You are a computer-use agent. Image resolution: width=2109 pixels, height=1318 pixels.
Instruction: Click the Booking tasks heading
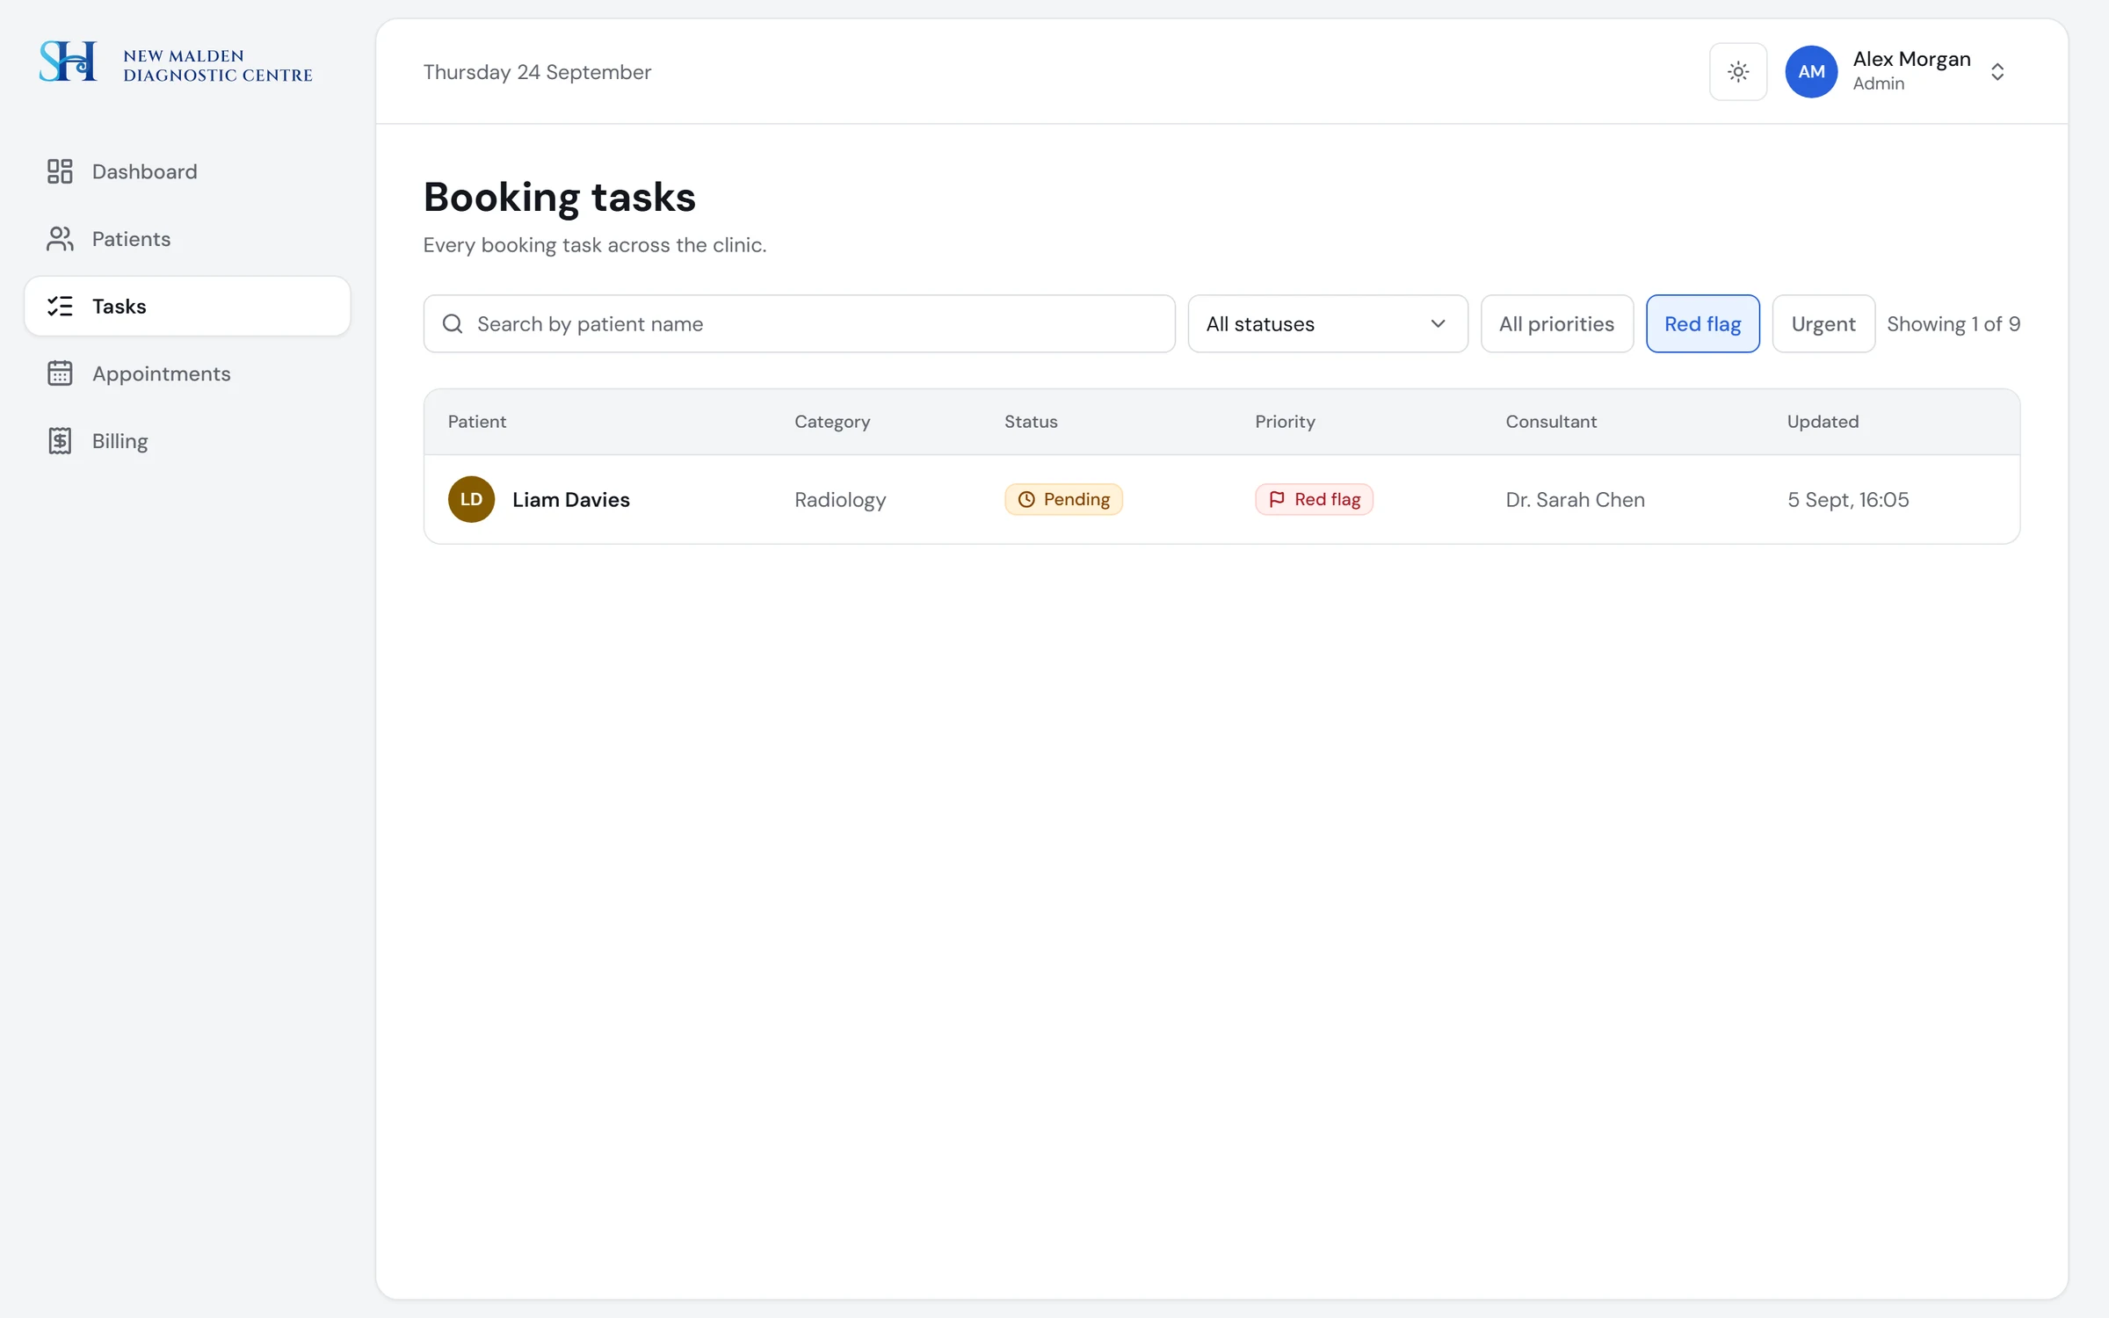point(560,197)
